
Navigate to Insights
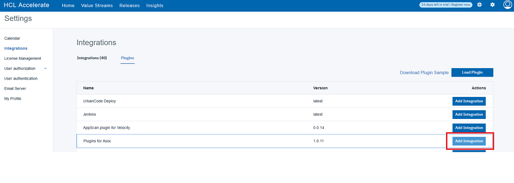pos(155,5)
